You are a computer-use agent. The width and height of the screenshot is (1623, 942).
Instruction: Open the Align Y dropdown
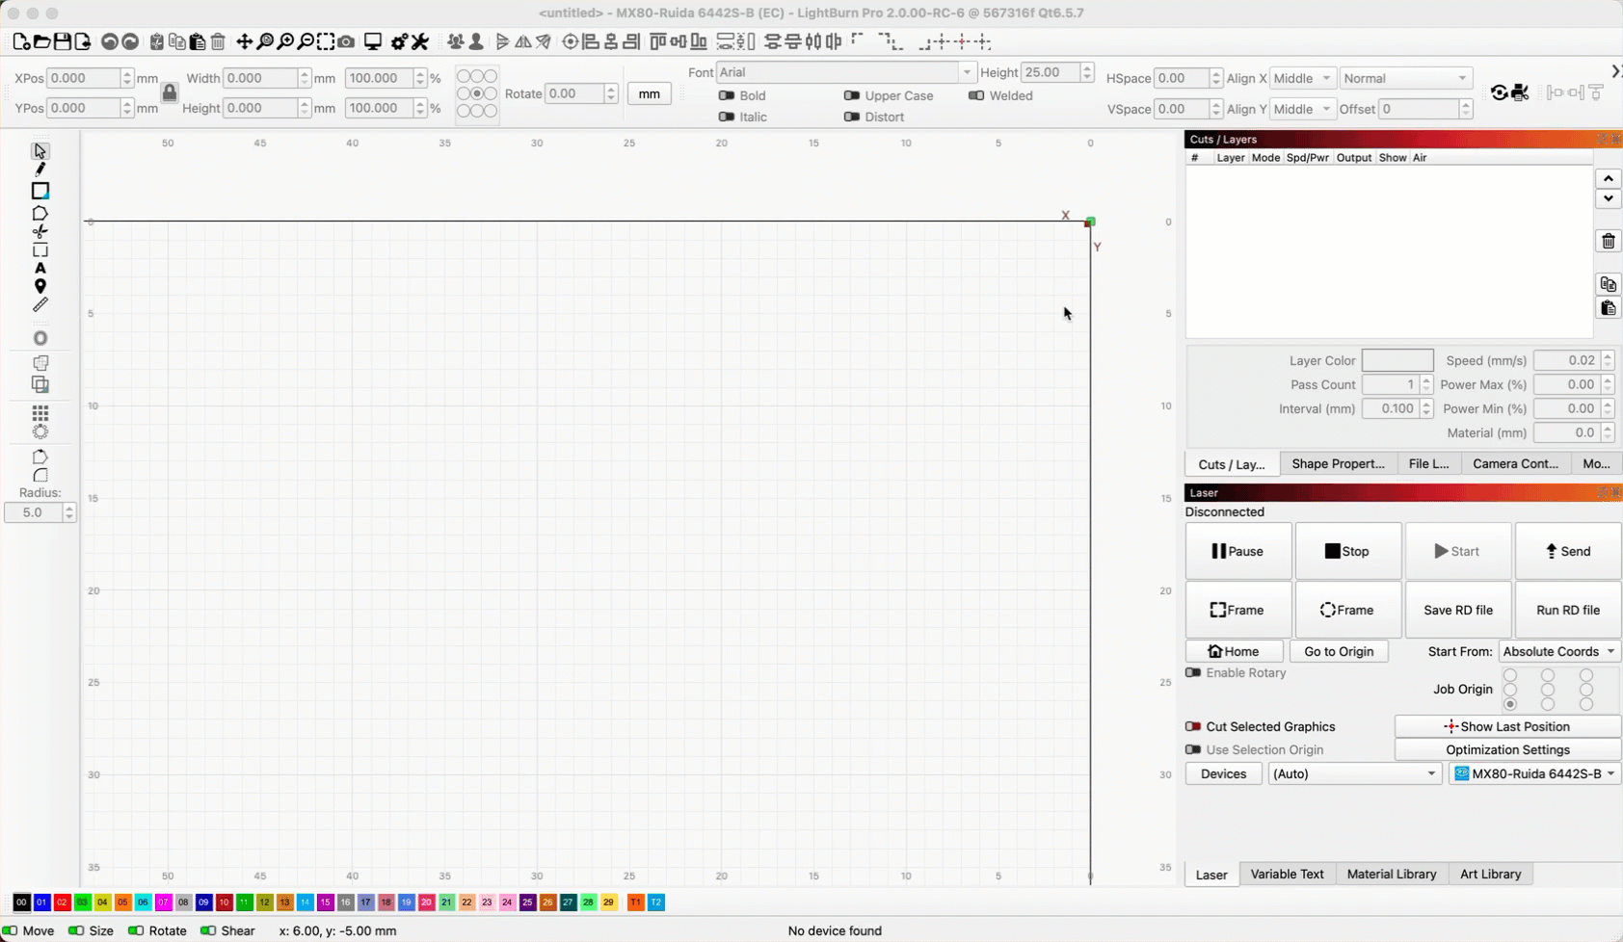point(1302,109)
